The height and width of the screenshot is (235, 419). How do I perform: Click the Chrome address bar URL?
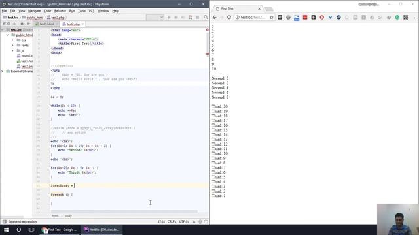coord(253,18)
